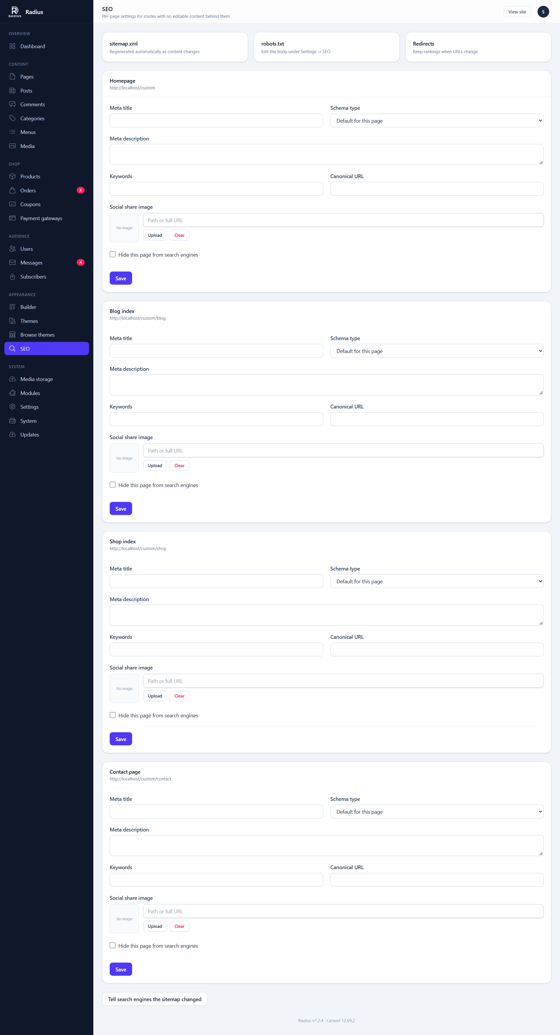Focus Contact page Keywords field

point(216,880)
